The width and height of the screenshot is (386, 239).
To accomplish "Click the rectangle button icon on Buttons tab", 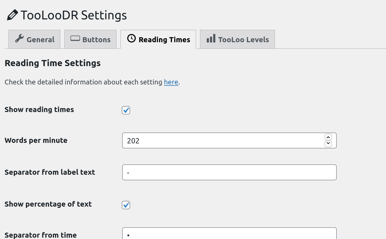I will click(75, 39).
